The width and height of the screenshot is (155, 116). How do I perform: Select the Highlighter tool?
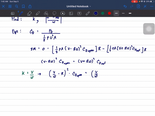click(38, 14)
